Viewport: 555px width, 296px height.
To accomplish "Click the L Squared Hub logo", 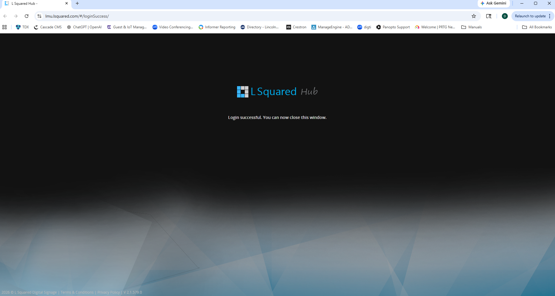I will point(277,92).
